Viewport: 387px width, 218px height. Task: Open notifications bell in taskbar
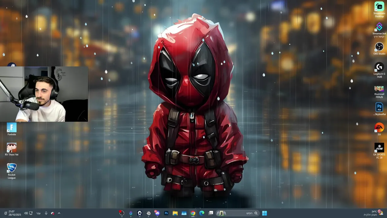click(5, 213)
